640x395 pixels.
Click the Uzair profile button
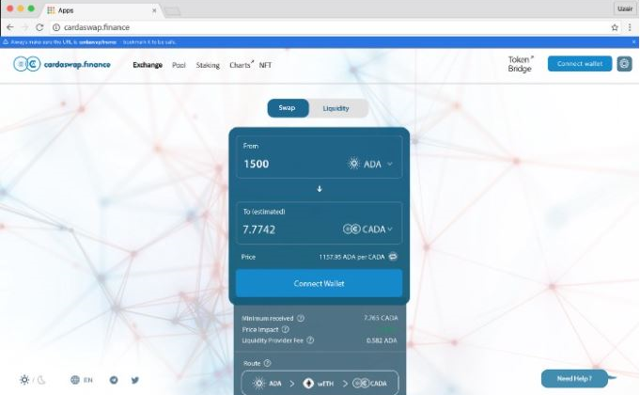[x=624, y=8]
